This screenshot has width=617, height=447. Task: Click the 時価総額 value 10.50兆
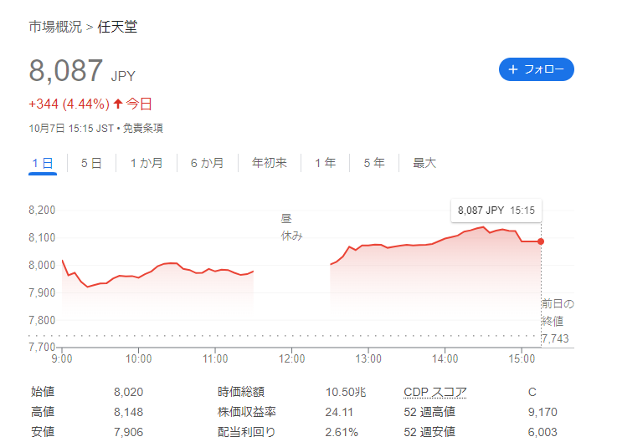(346, 392)
